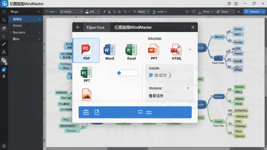Expand the highlighted blue panel row dropdown
Screen dimensions: 267x150
(x=39, y=19)
